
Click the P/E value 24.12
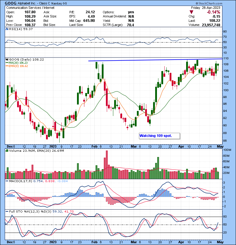pos(90,12)
